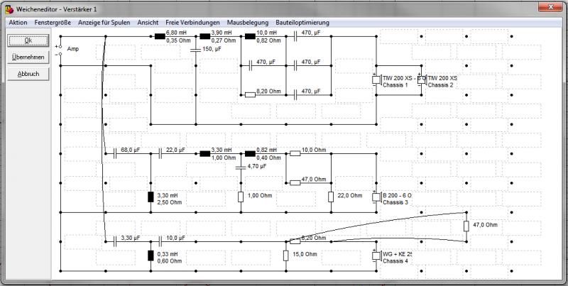This screenshot has width=568, height=286.
Task: Select the TIW 200 XS Chassis 1 speaker symbol
Action: [x=376, y=79]
